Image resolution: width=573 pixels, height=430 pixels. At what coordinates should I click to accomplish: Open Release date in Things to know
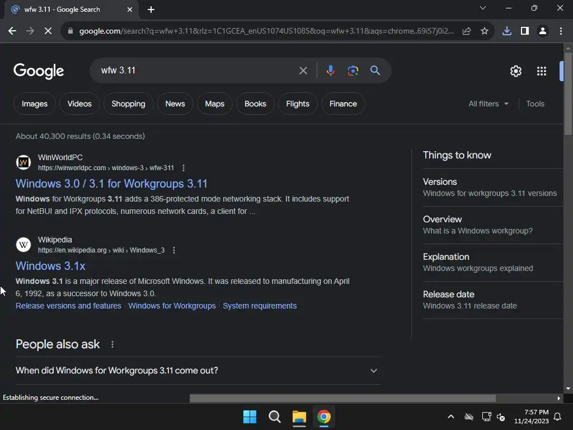493,300
